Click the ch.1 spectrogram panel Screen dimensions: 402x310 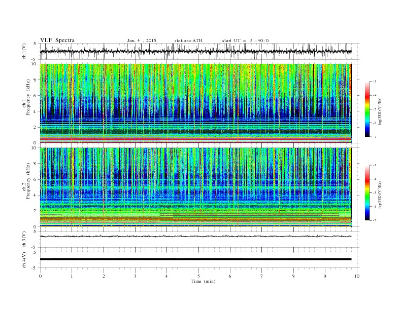coord(196,103)
